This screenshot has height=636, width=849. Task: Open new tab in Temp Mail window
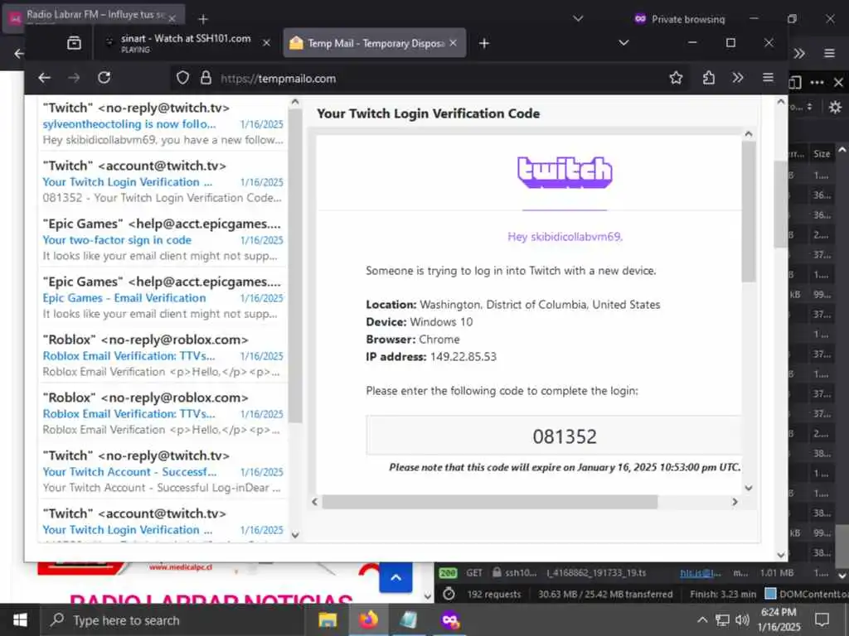click(484, 43)
